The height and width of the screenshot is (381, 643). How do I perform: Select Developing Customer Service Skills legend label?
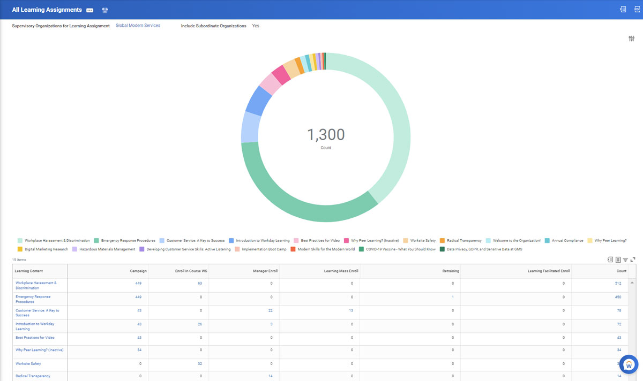(x=189, y=249)
